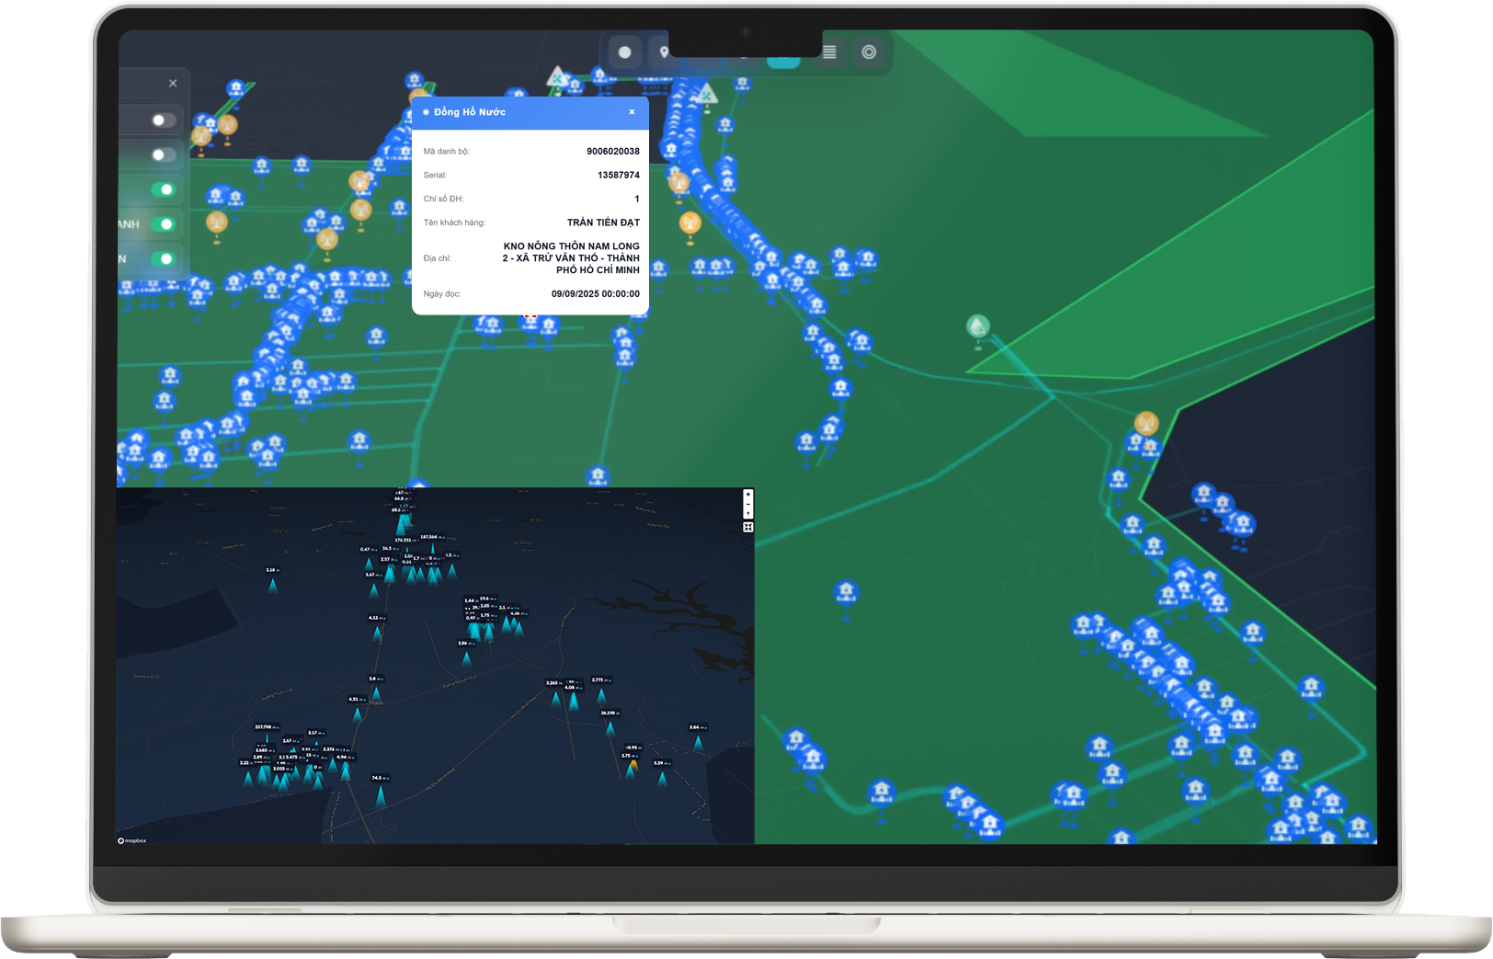Reset inset map compass bearing

(747, 513)
